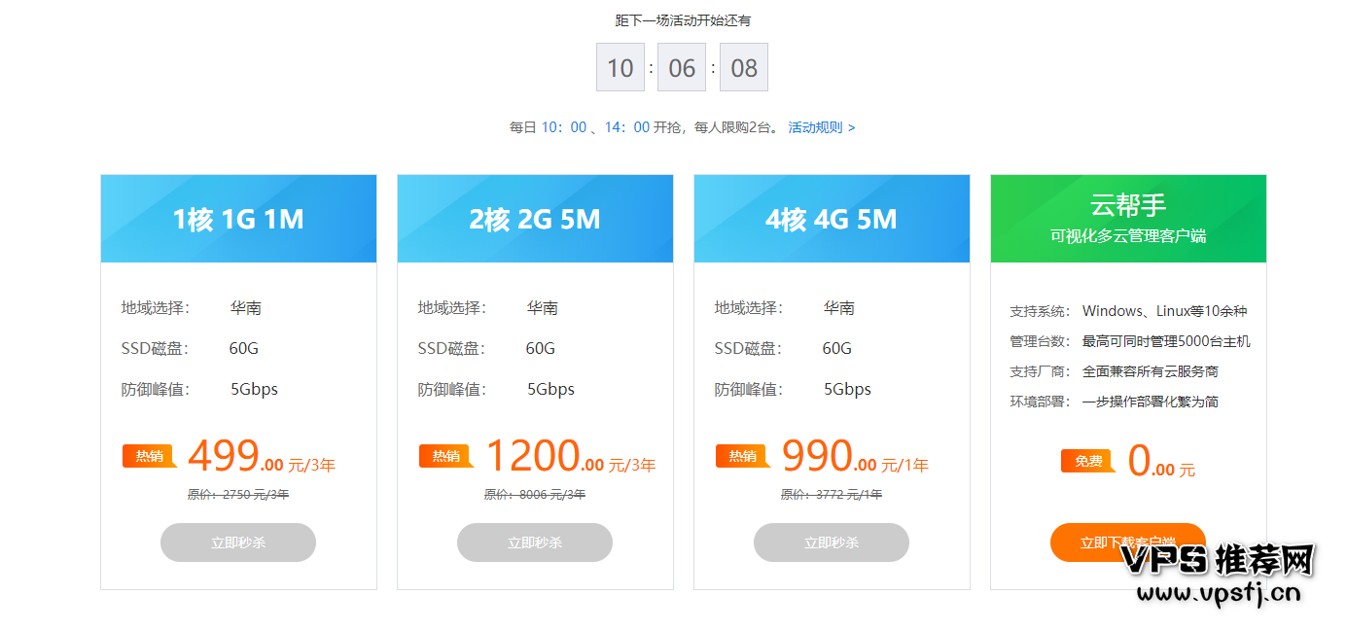The width and height of the screenshot is (1347, 630).
Task: Click the 0.00 元 price
Action: point(1162,461)
